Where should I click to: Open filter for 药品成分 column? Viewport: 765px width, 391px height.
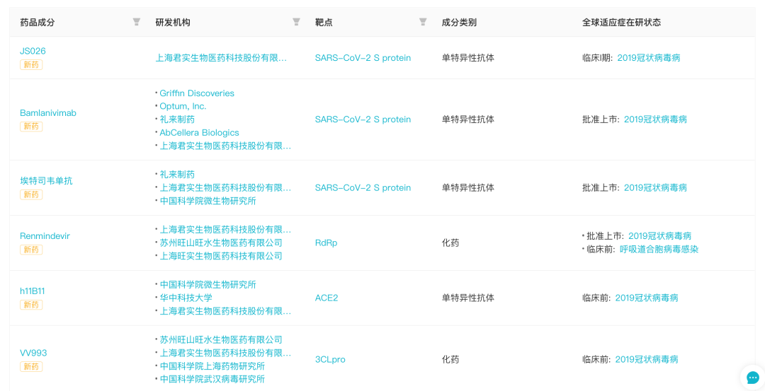137,22
